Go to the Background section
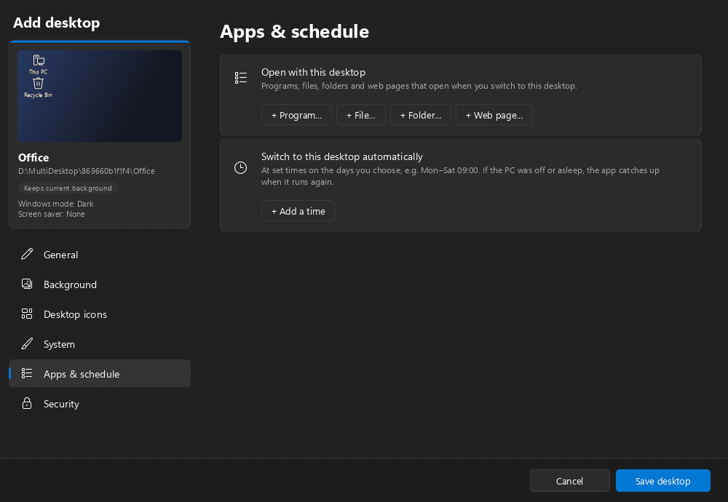This screenshot has width=728, height=502. pyautogui.click(x=100, y=284)
